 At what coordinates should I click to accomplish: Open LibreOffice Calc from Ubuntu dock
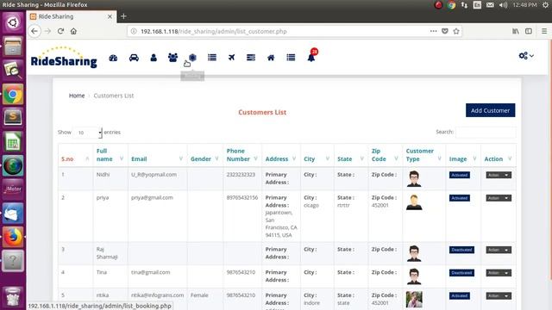coord(13,141)
